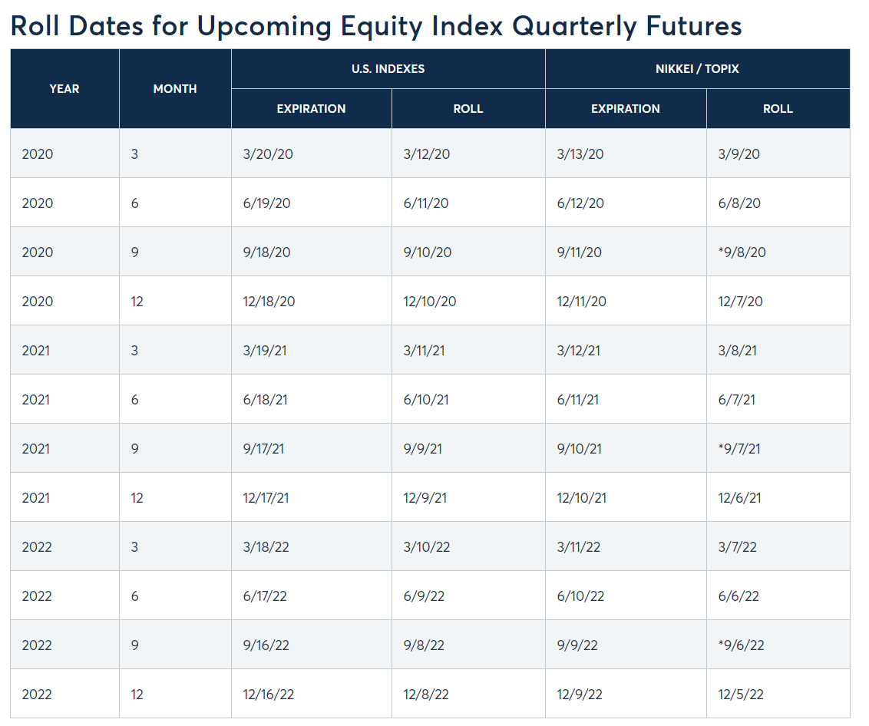Select ROLL header under U.S. Indexes
Viewport: 869px width, 726px height.
[x=468, y=109]
